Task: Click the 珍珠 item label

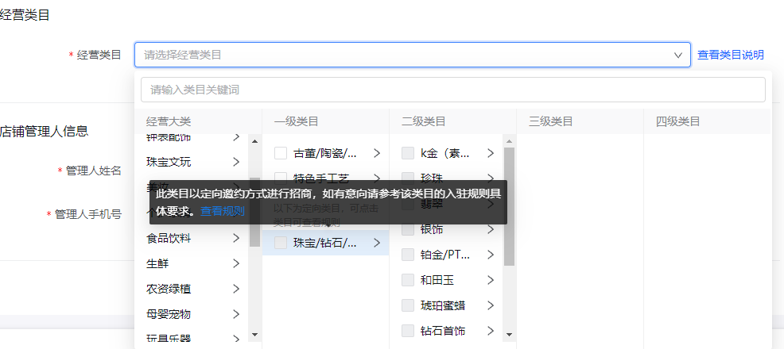Action: click(432, 178)
